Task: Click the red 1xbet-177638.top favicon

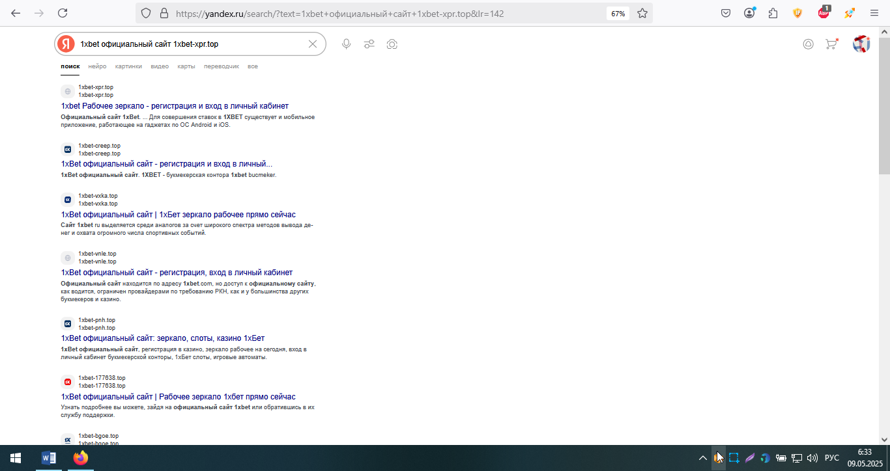Action: pyautogui.click(x=67, y=382)
